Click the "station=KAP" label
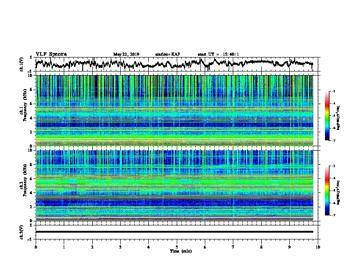Viewport: 358px width, 277px height. [168, 54]
